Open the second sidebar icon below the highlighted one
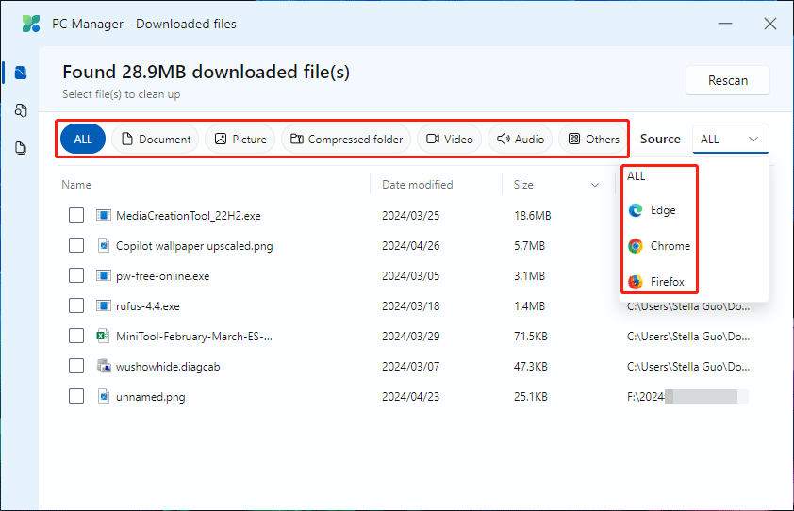 [x=21, y=110]
